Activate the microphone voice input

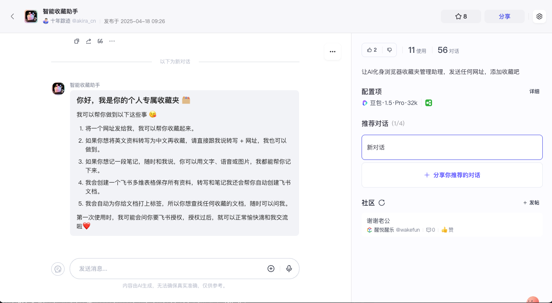click(x=289, y=269)
